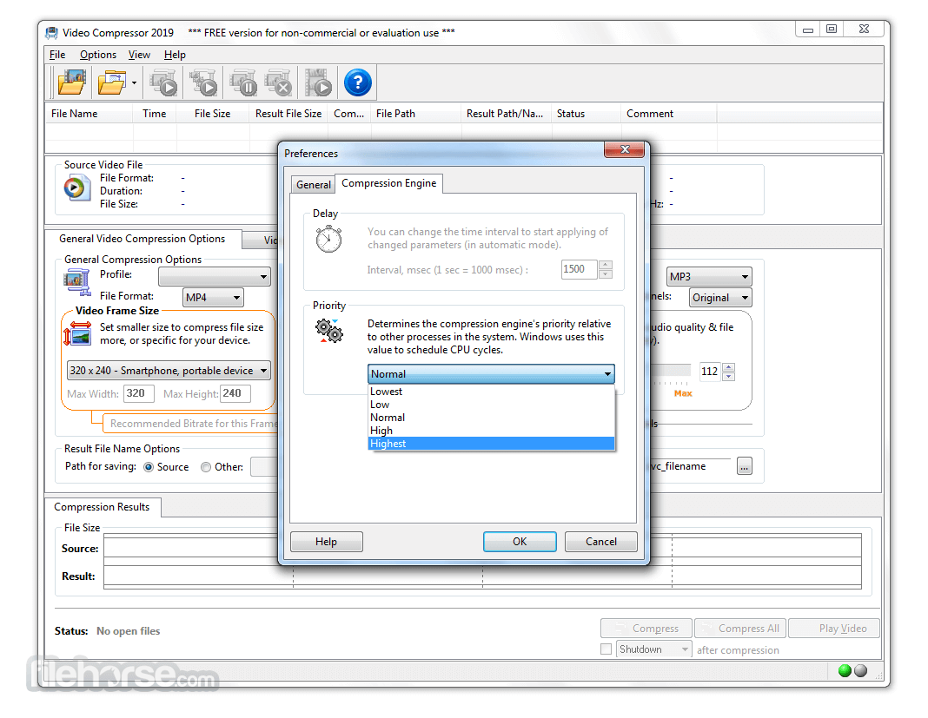Open help with the blue question mark icon
Screen dimensions: 928x718
[357, 82]
